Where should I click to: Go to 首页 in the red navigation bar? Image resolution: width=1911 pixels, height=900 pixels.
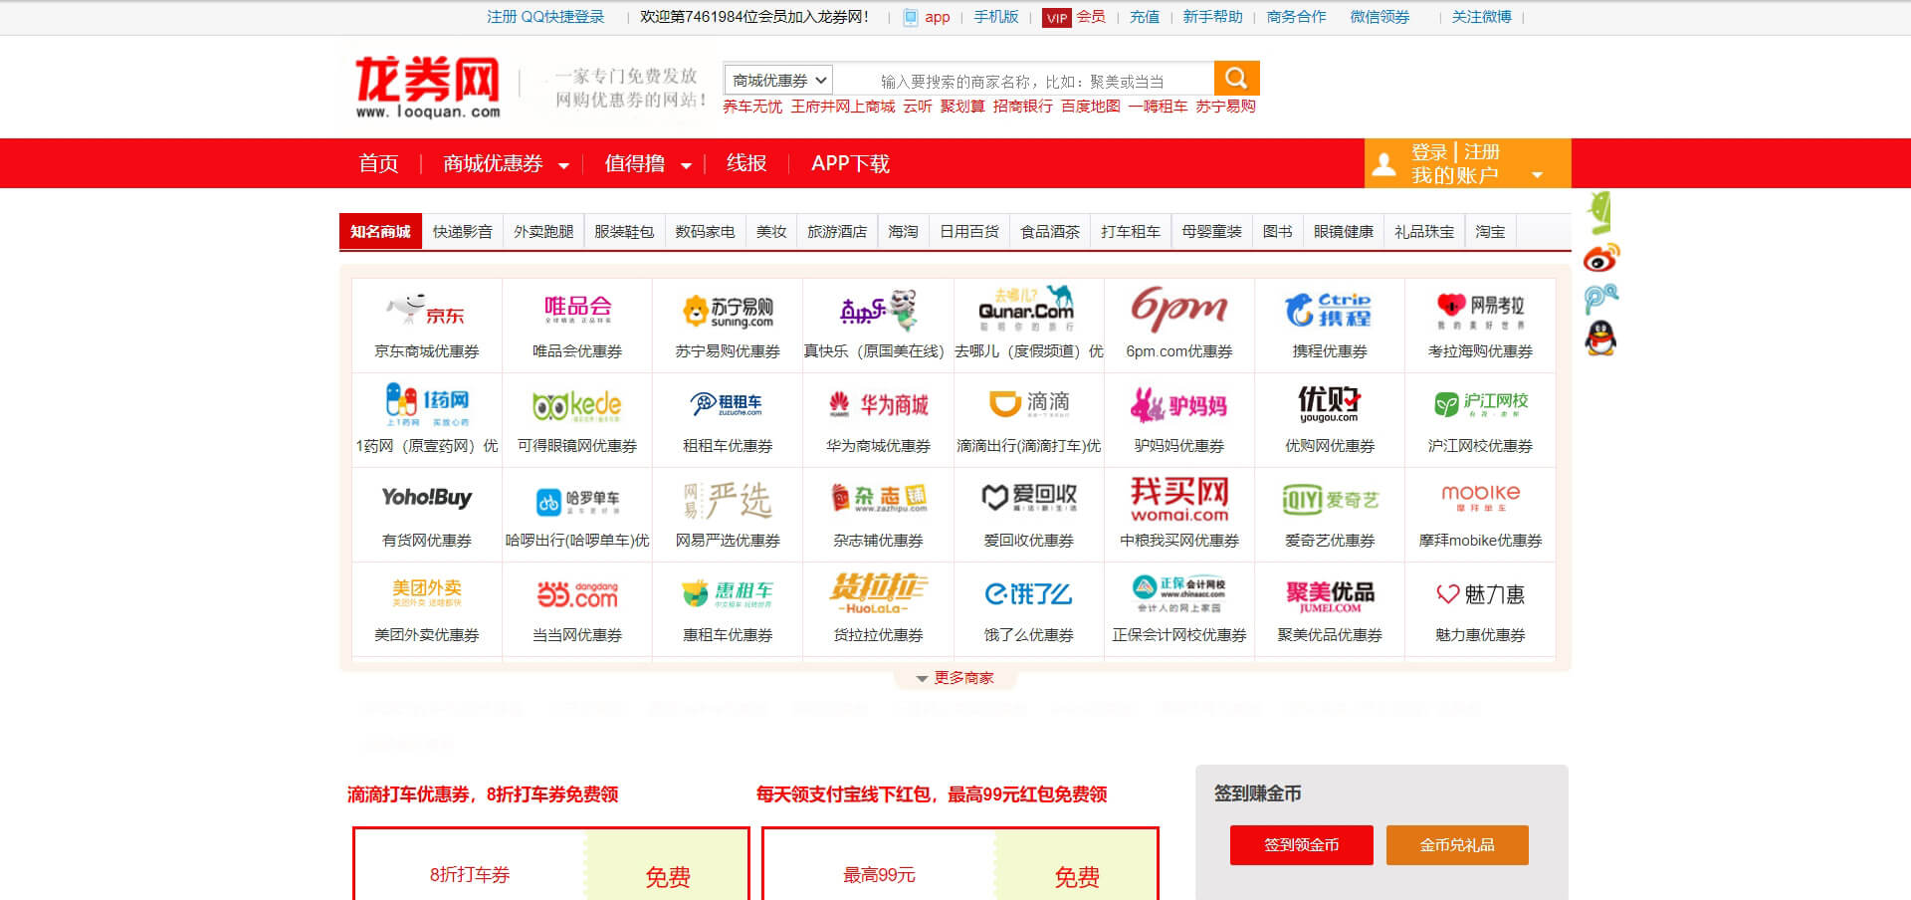(x=378, y=163)
